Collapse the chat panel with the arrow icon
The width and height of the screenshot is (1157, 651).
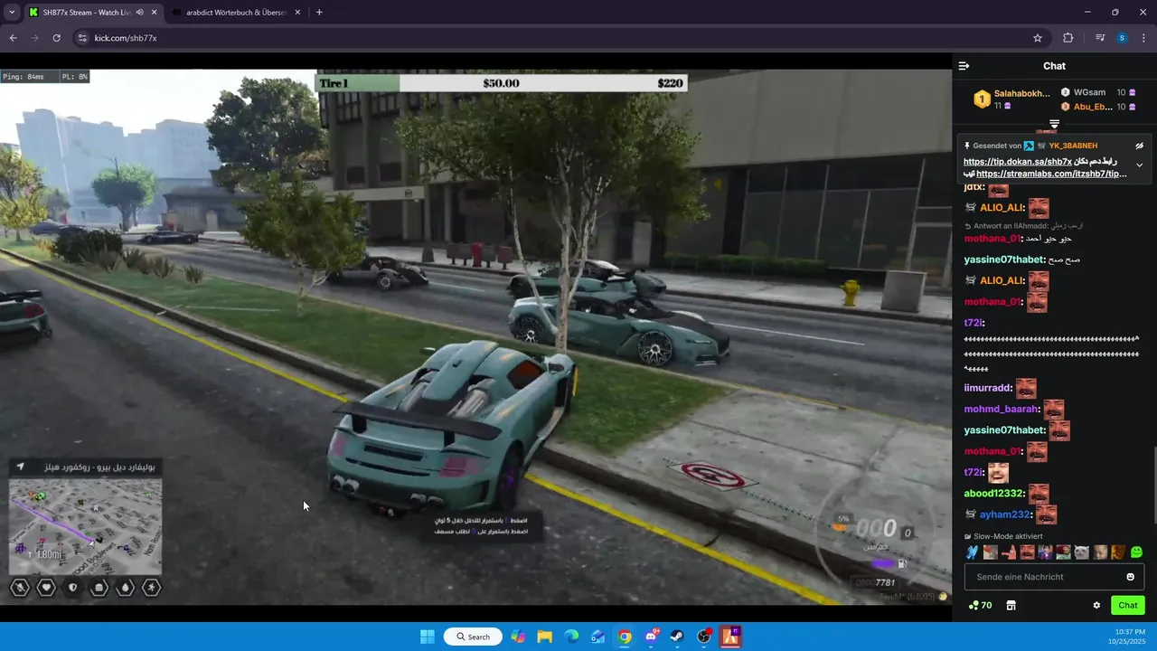point(964,66)
